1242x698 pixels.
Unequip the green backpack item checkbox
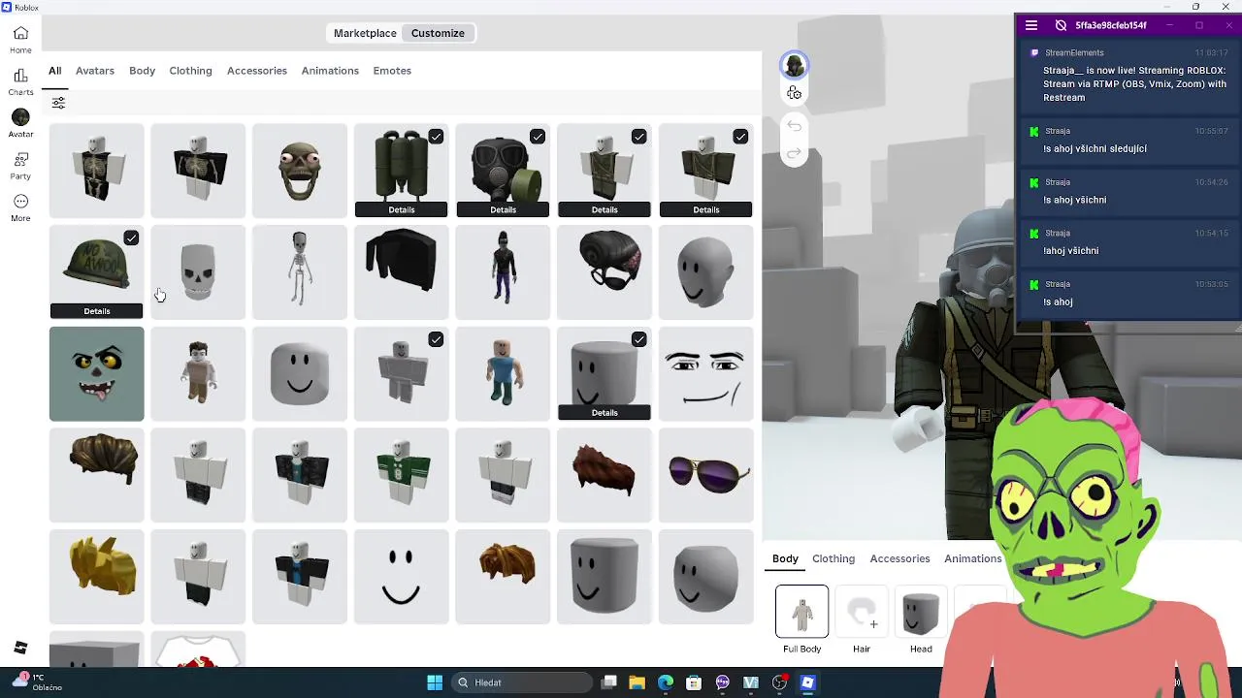(x=436, y=137)
